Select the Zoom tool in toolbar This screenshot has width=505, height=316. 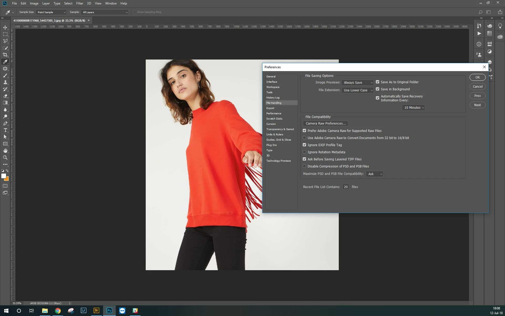tap(5, 157)
